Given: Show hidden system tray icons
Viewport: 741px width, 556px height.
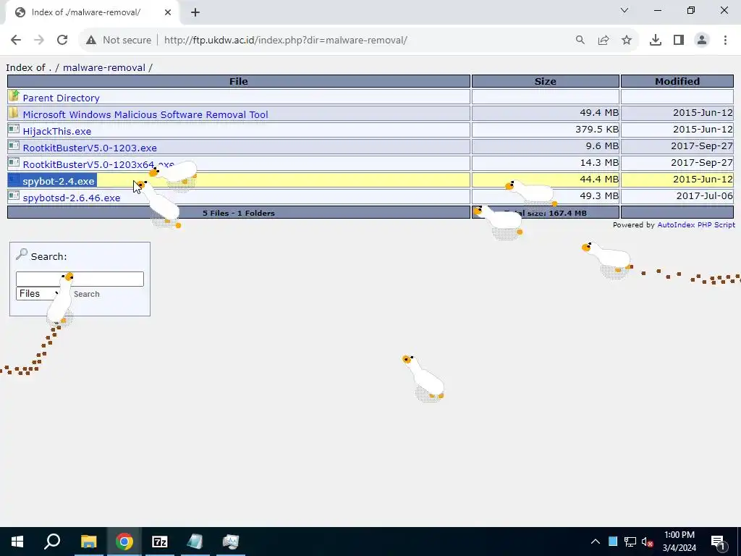Looking at the screenshot, I should point(596,542).
